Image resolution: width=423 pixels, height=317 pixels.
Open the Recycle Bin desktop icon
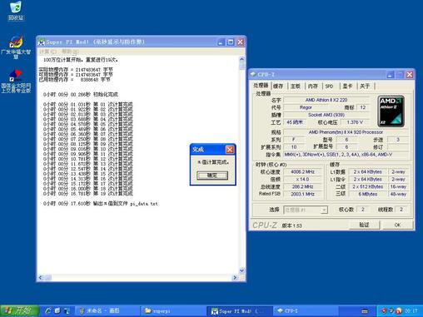(x=16, y=11)
